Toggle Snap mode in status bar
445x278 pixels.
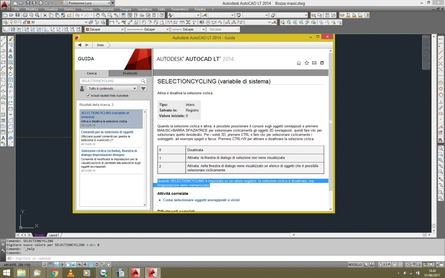(x=45, y=265)
